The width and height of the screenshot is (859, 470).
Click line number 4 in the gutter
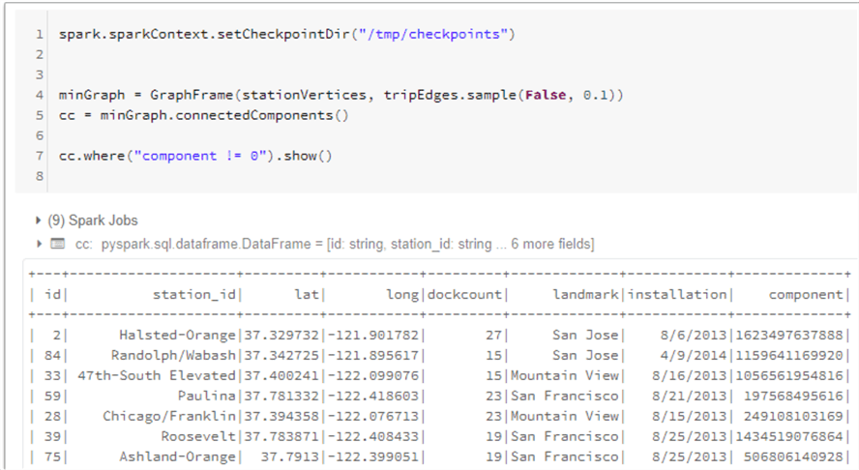(x=39, y=96)
